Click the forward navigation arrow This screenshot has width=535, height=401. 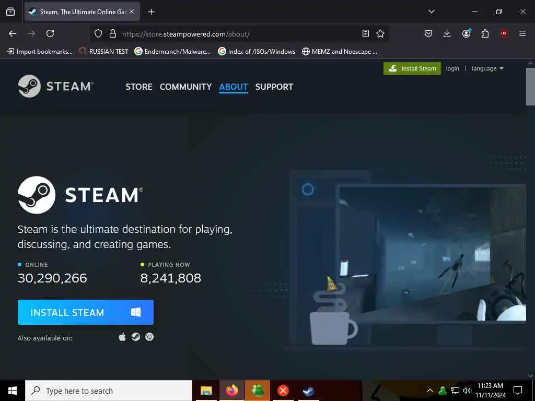point(31,33)
